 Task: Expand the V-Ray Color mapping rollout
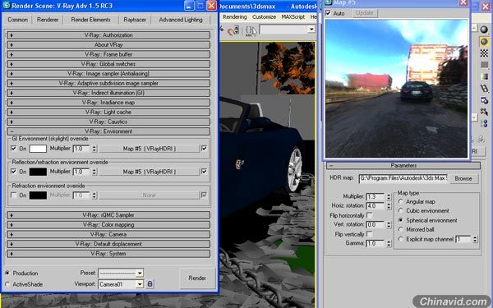[x=108, y=225]
